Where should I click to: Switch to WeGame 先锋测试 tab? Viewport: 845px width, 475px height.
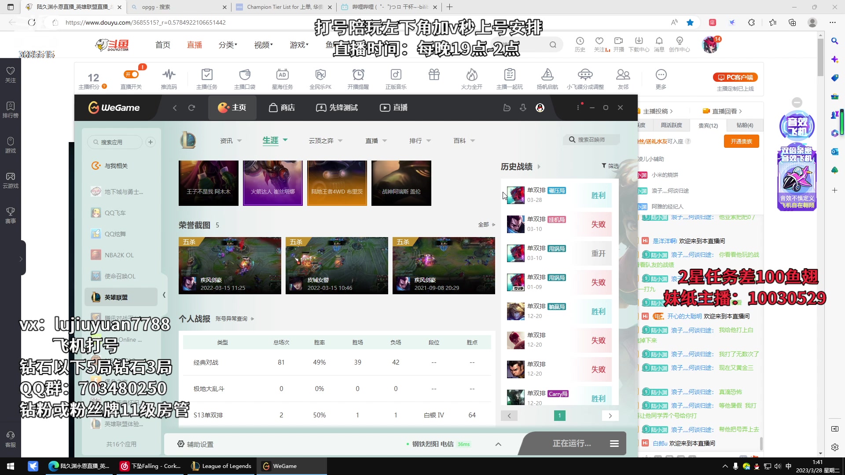337,108
